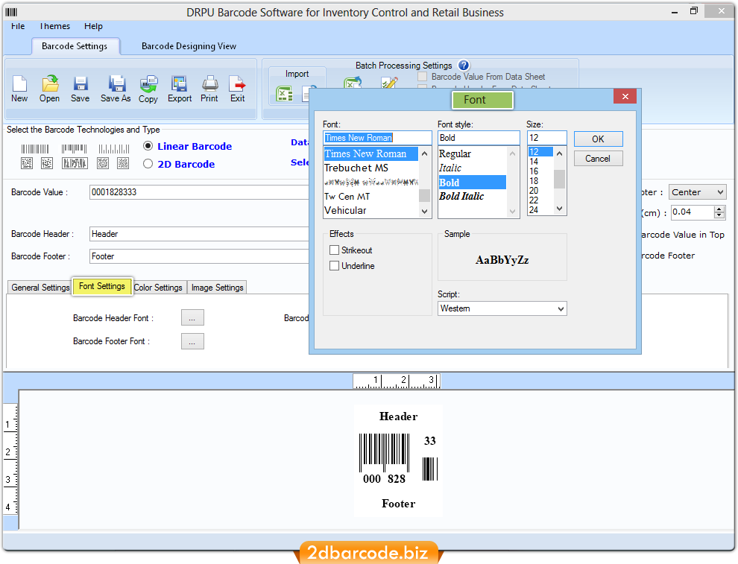This screenshot has height=564, width=738.
Task: Open the Image Settings tab
Action: (218, 288)
